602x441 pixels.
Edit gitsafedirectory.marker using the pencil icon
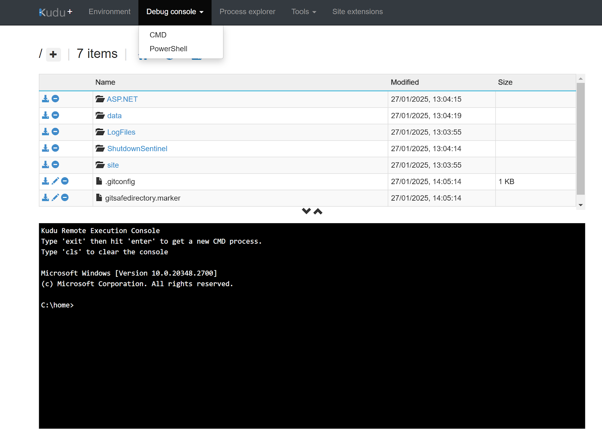55,198
